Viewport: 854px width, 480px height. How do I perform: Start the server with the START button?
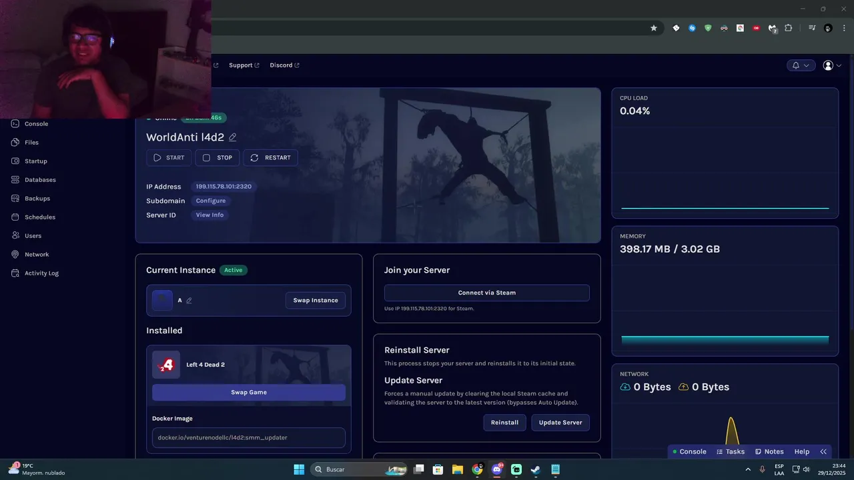click(169, 158)
